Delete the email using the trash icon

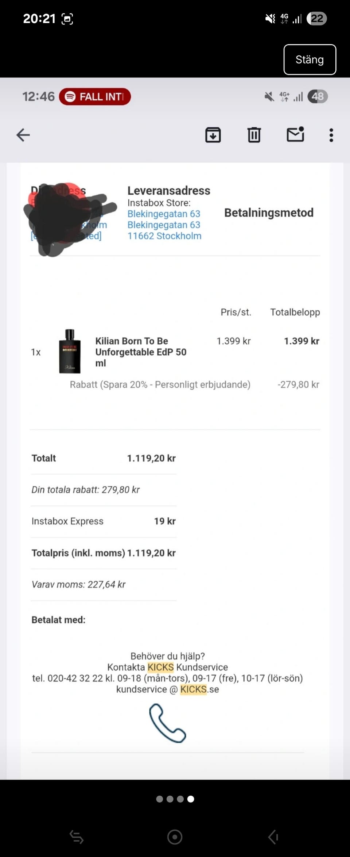click(254, 135)
